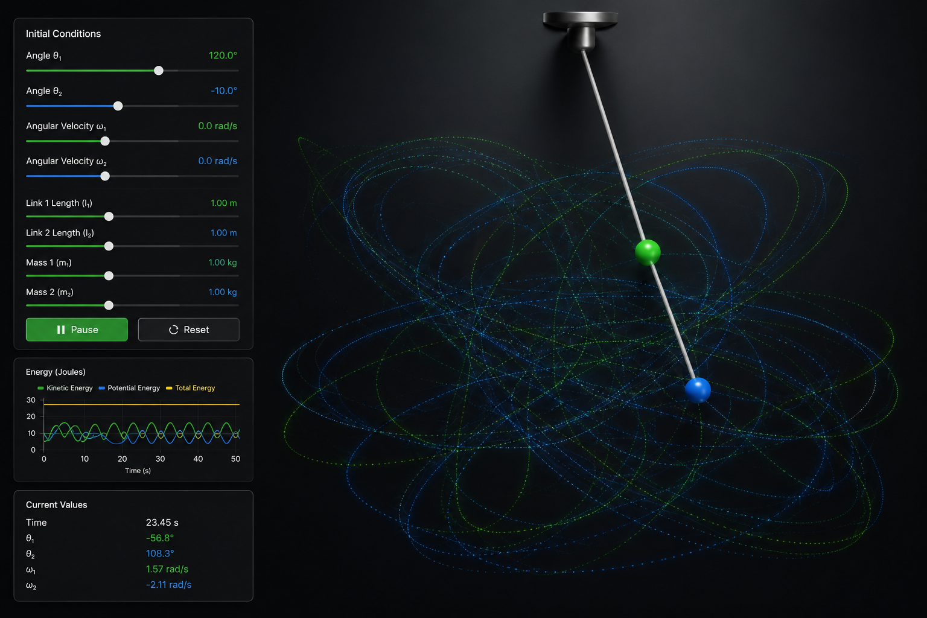Screen dimensions: 927x618
Task: Click the blue pendulum bob
Action: (698, 390)
